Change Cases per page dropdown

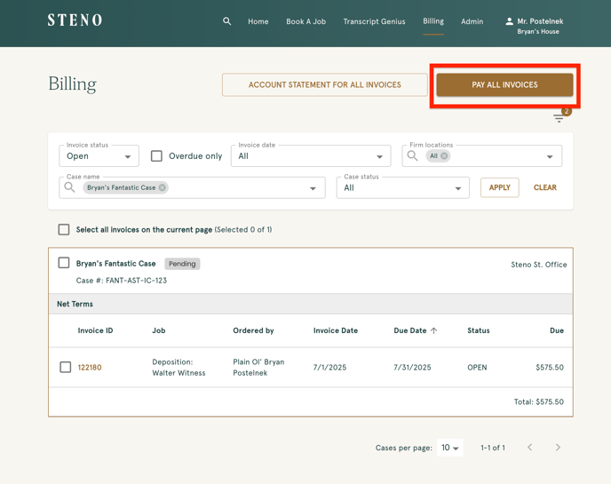coord(450,448)
